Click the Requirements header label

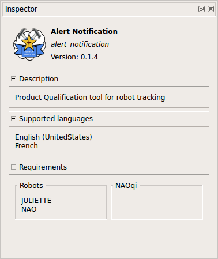[43, 167]
